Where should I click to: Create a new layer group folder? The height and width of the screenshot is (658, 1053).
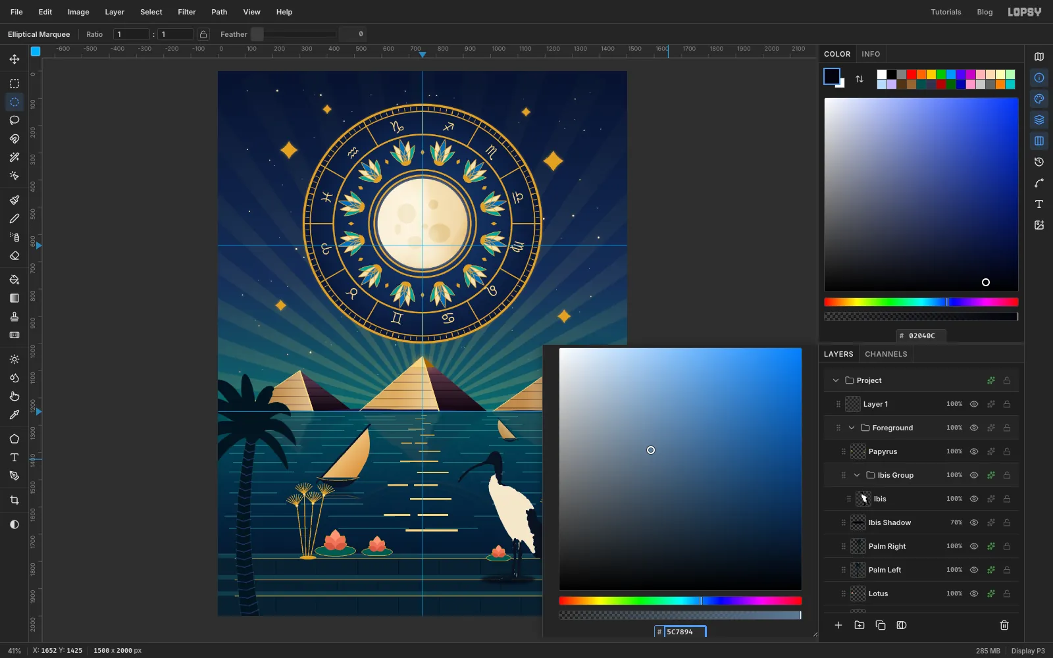(860, 625)
